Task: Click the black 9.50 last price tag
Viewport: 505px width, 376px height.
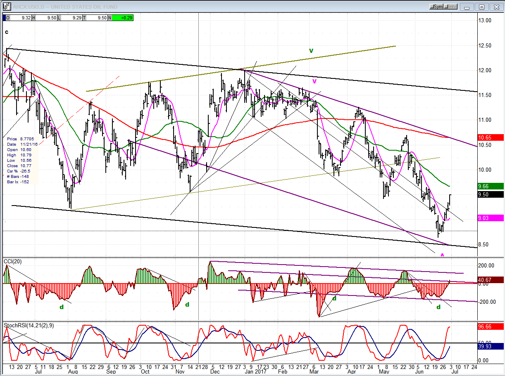Action: coord(491,194)
